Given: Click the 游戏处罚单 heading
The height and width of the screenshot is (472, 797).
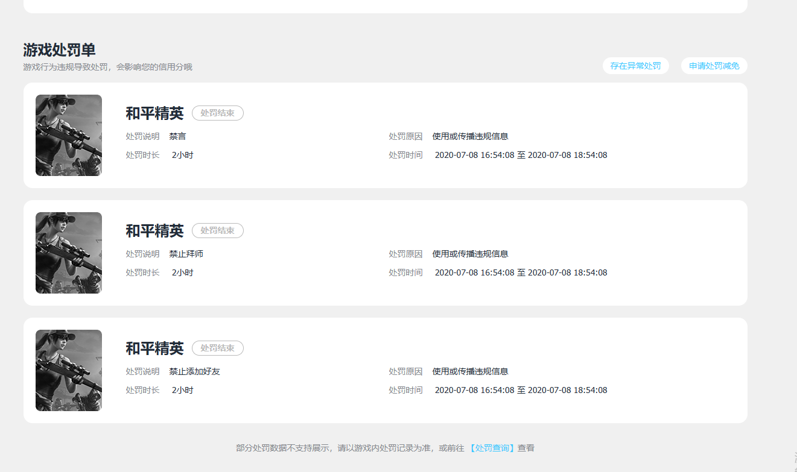Looking at the screenshot, I should point(59,50).
